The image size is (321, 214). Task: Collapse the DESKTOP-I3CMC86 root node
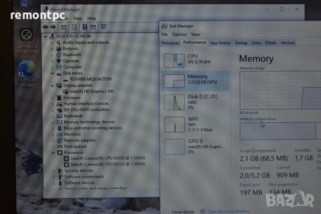tap(46, 37)
